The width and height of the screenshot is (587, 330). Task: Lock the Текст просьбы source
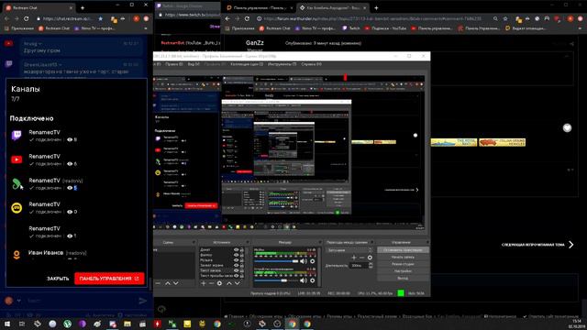coord(242,276)
